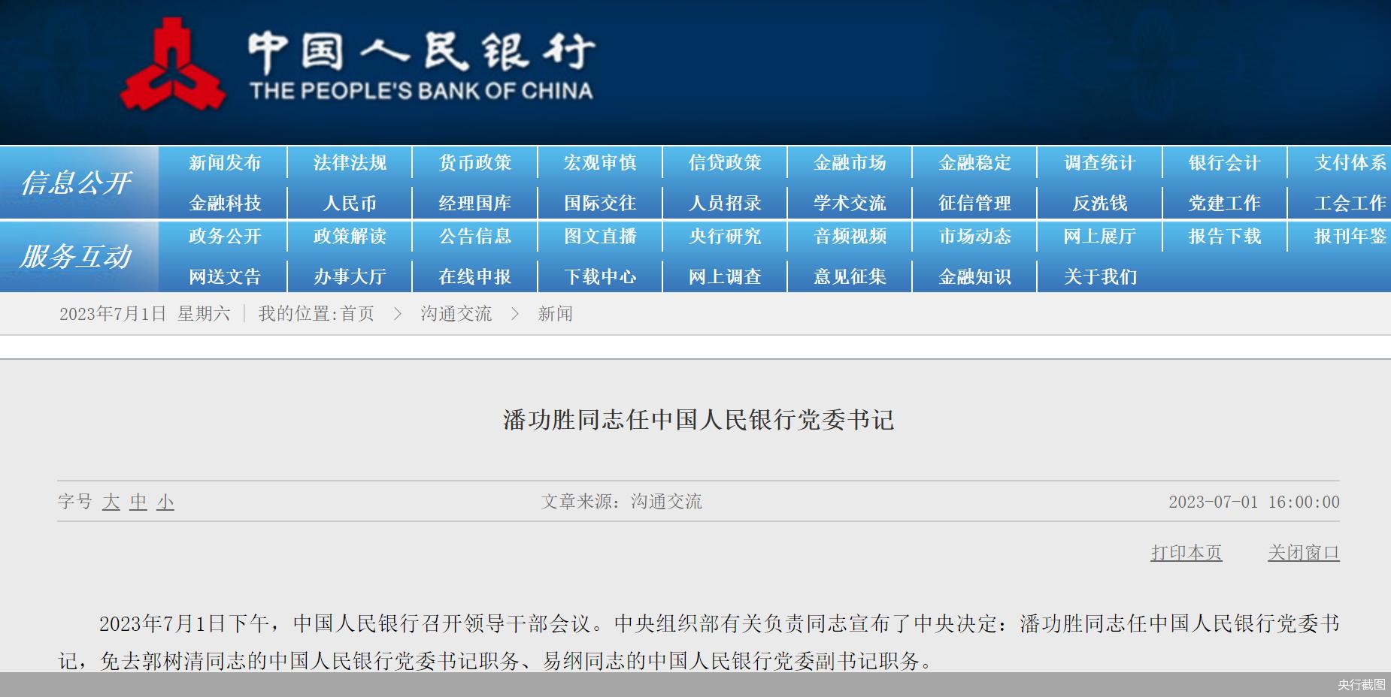The image size is (1391, 697).
Task: Open the 货币政策 monetary policy section
Action: [474, 162]
